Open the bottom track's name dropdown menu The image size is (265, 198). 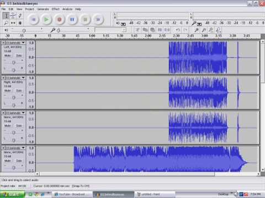15,148
